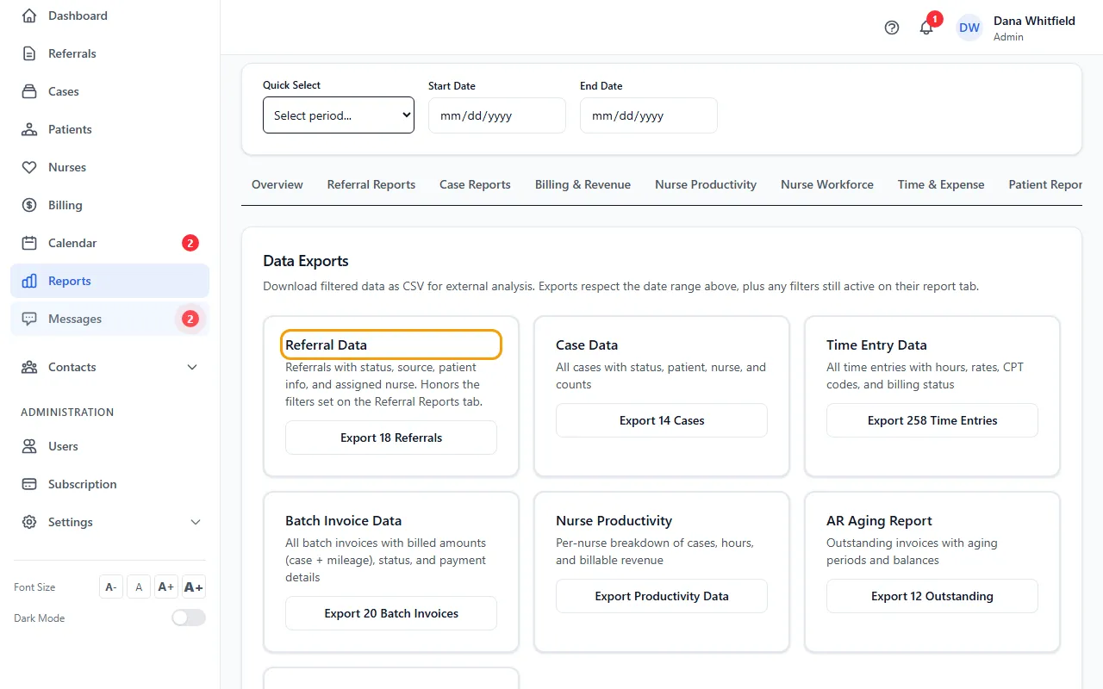
Task: Click Export 20 Batch Invoices button
Action: [x=391, y=613]
